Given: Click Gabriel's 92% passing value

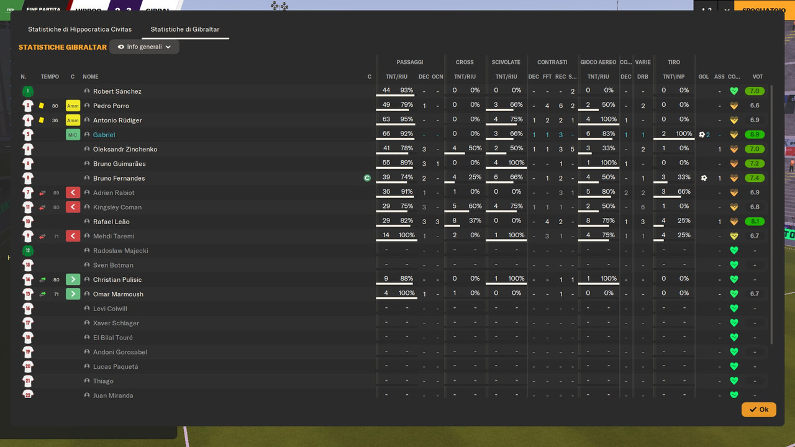Looking at the screenshot, I should coord(407,133).
